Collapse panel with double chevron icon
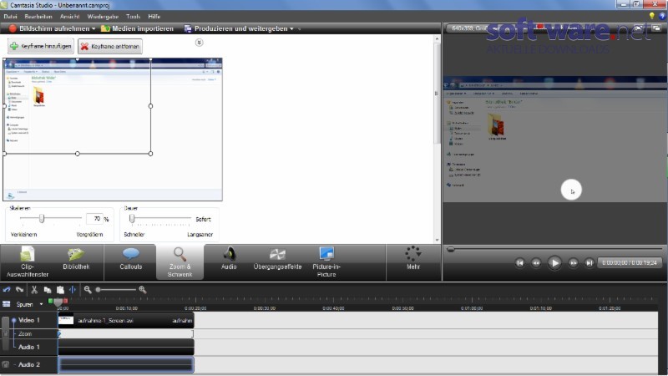Screen dimensions: 668x376 tap(199, 43)
